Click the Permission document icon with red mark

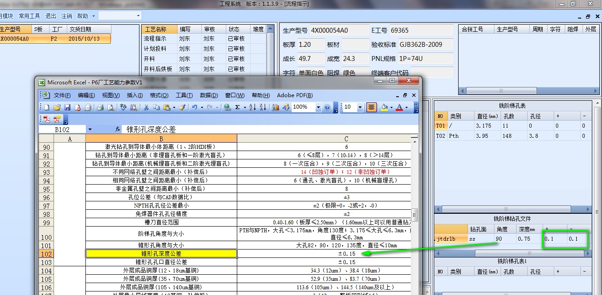(77, 107)
